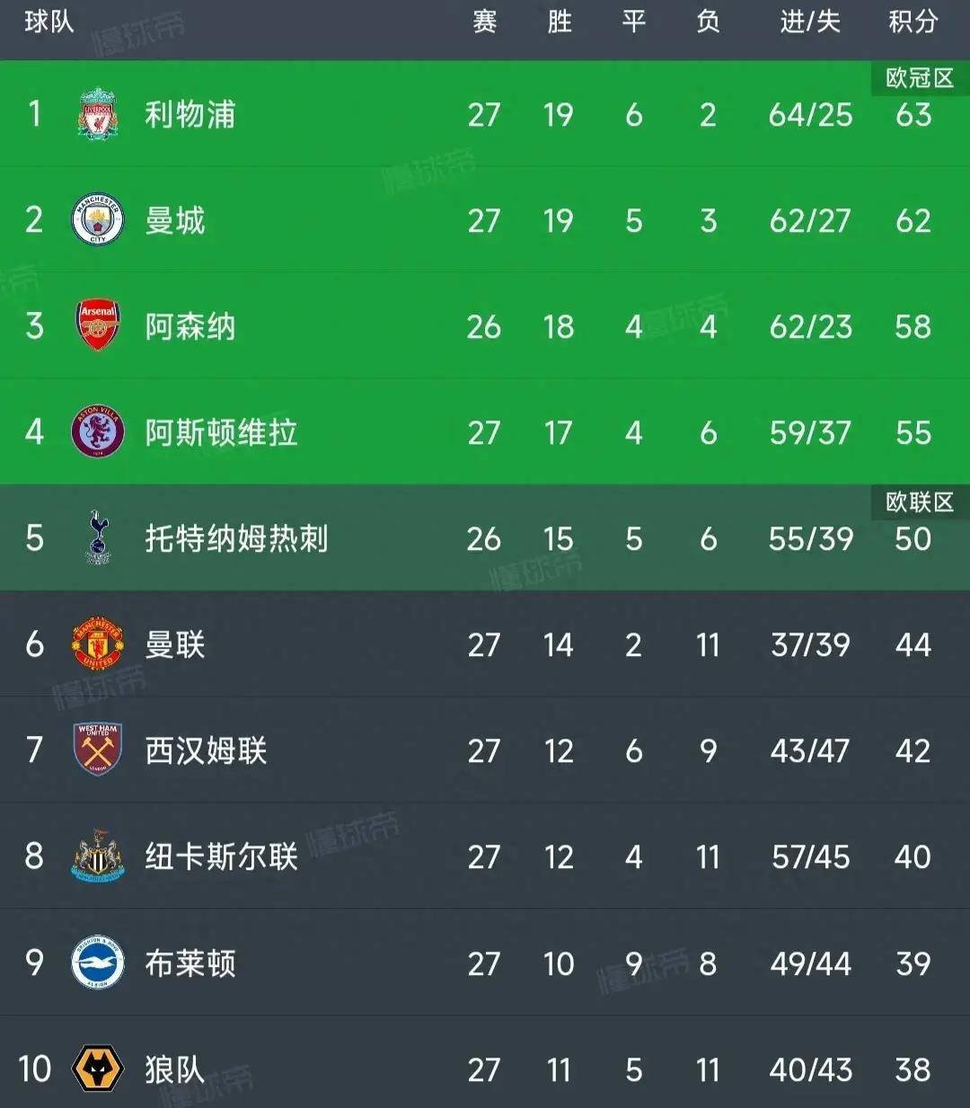The height and width of the screenshot is (1108, 970).
Task: Click the West Ham United crest
Action: [x=97, y=749]
